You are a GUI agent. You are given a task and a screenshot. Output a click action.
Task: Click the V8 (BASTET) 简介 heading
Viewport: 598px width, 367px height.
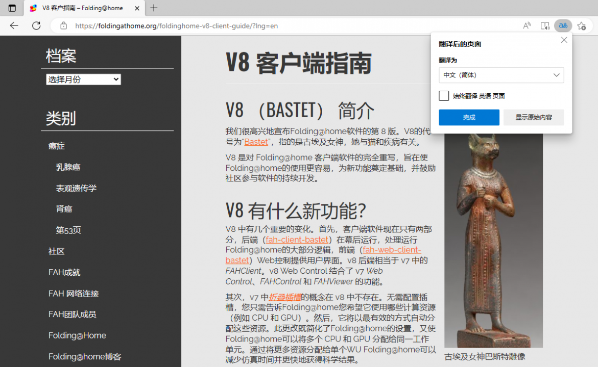tap(300, 111)
